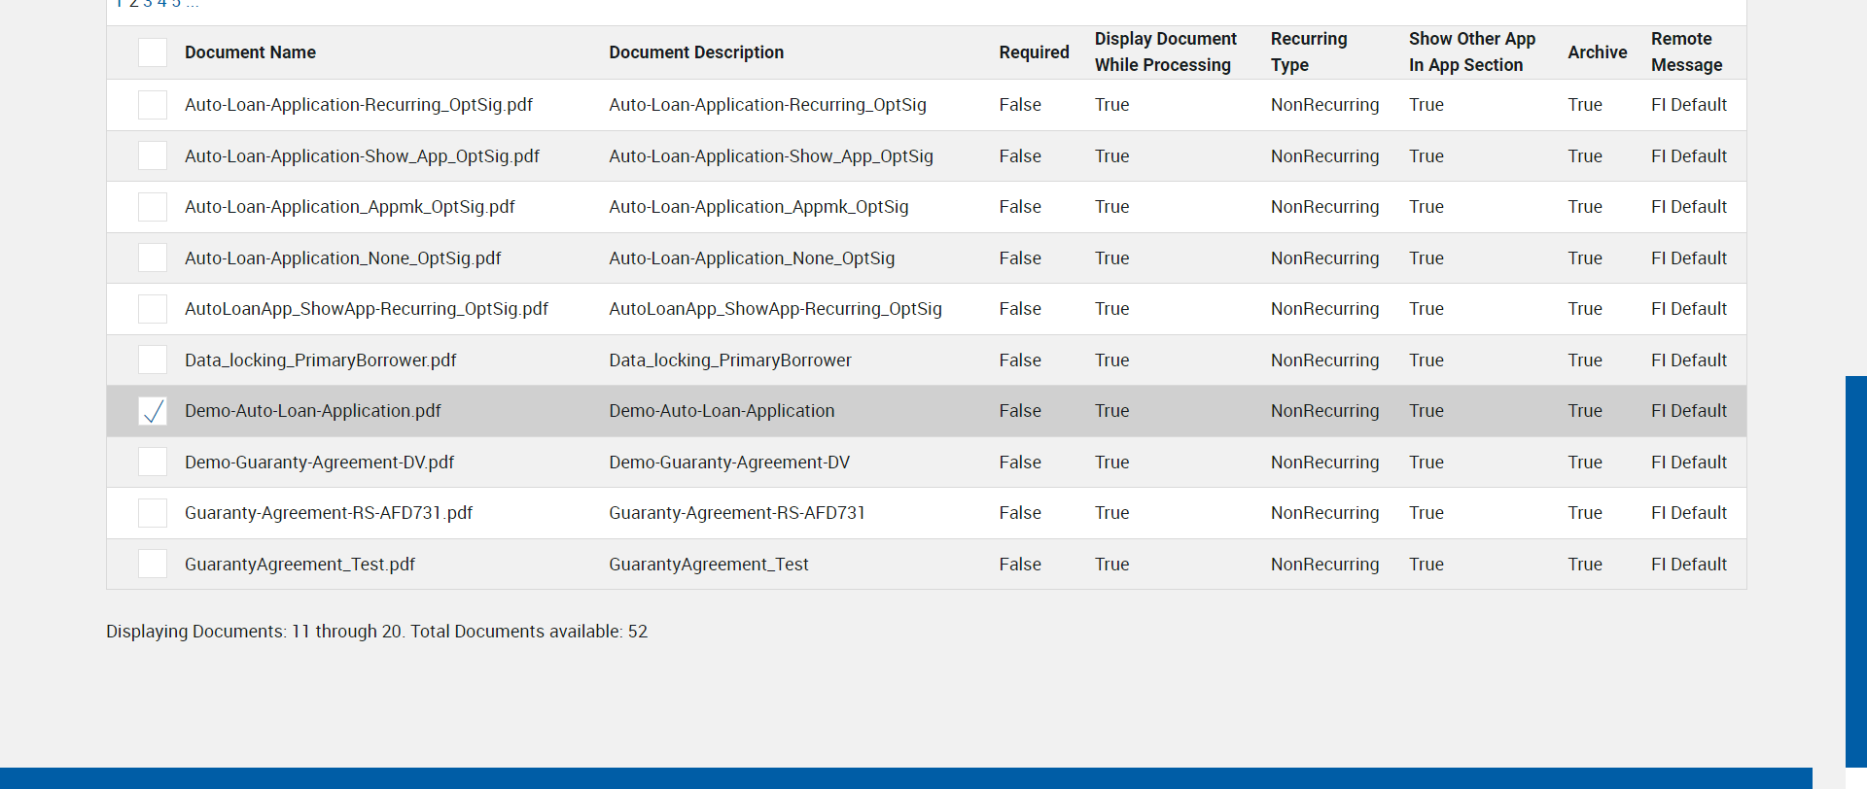Click the Remote Message column header
The image size is (1867, 789).
[1686, 52]
